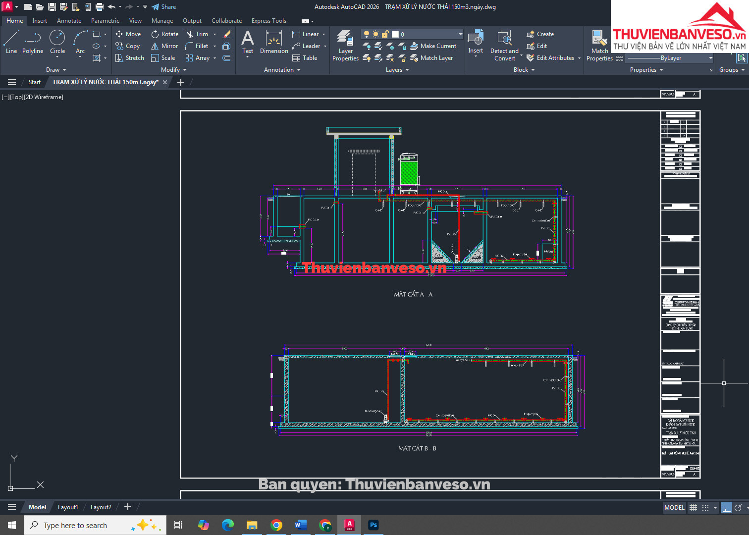Open the Layout1 tab
The image size is (749, 535).
coord(68,507)
